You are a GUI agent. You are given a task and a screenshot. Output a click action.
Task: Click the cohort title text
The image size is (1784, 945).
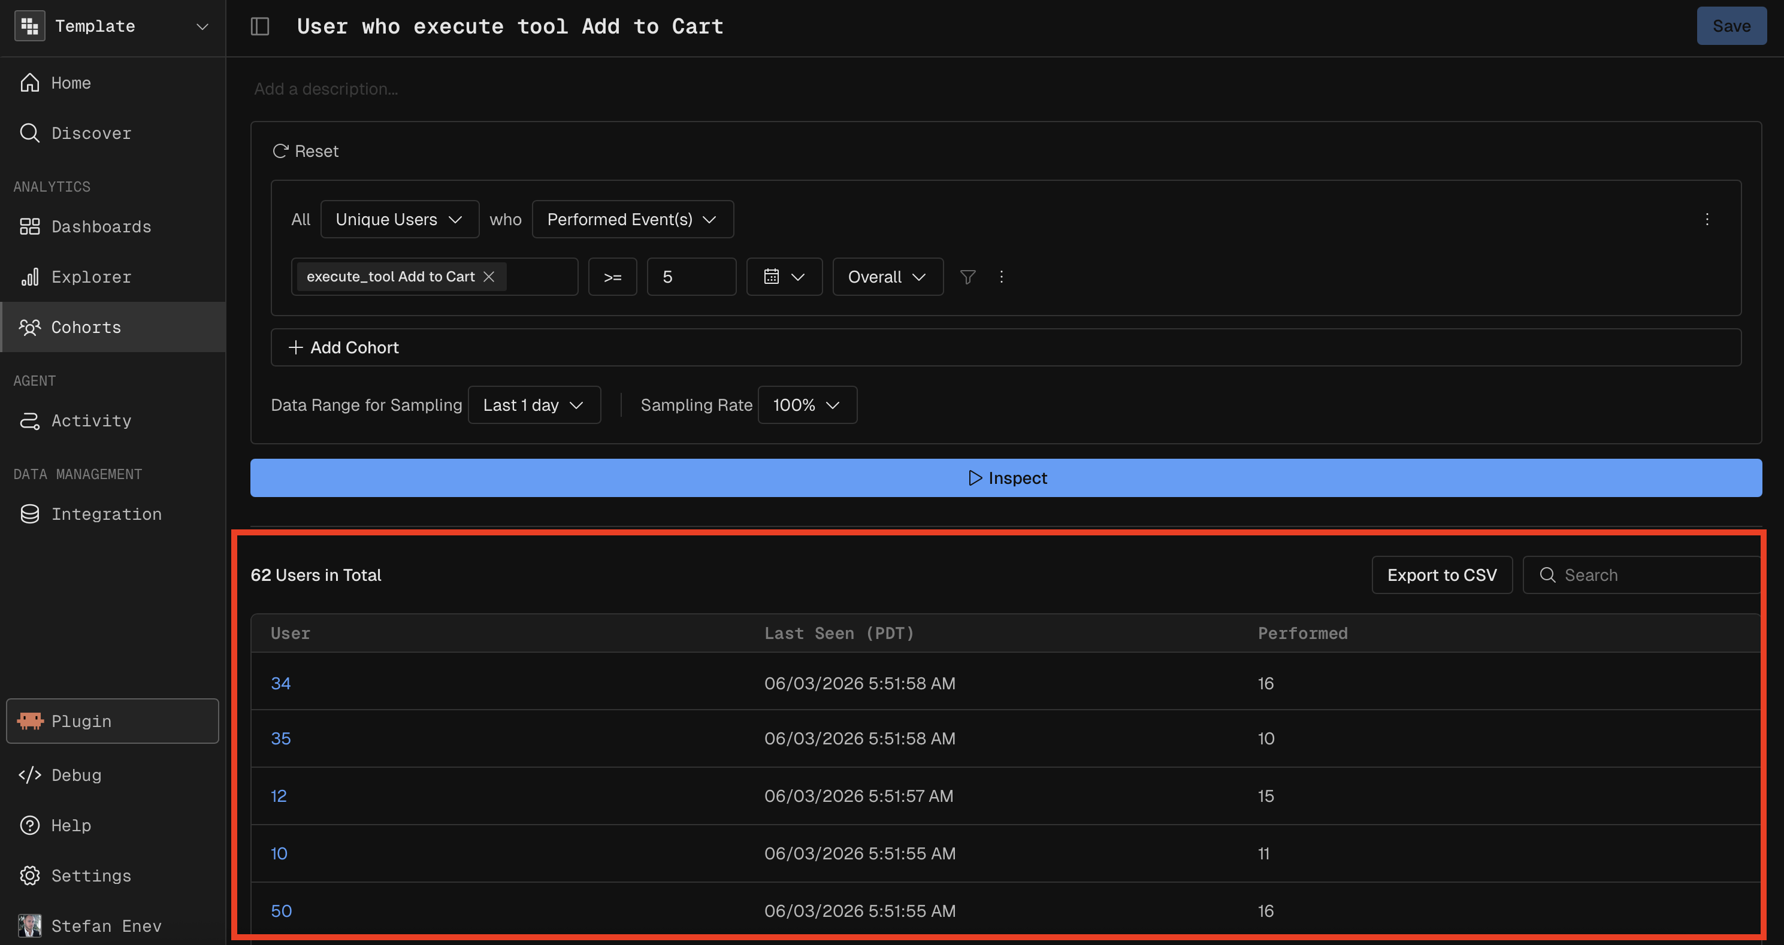tap(510, 26)
